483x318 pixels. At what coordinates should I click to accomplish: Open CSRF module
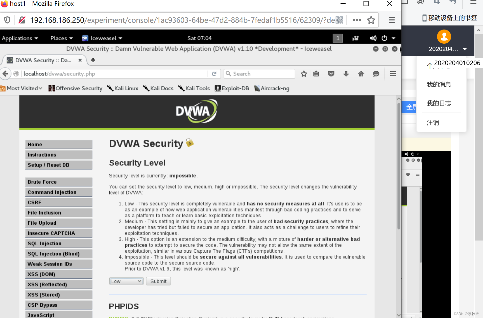[59, 202]
